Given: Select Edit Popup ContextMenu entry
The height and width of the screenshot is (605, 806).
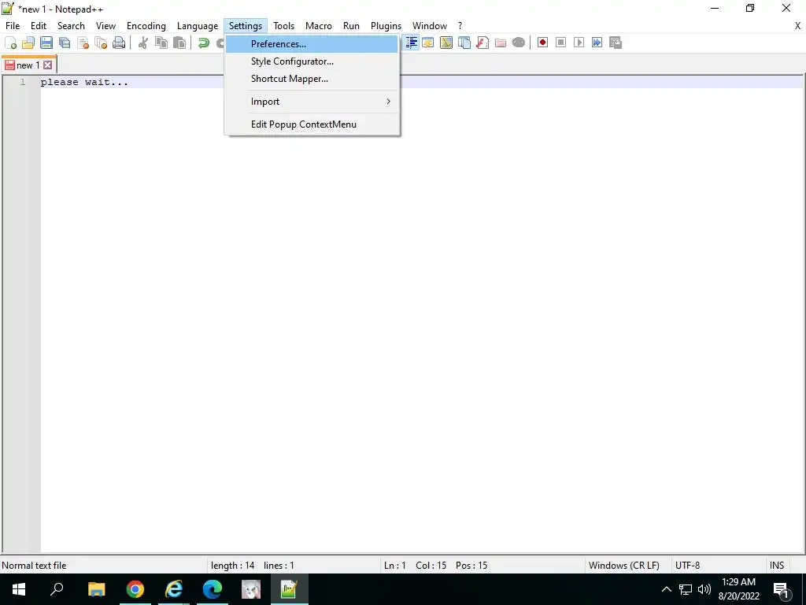Looking at the screenshot, I should pyautogui.click(x=312, y=124).
